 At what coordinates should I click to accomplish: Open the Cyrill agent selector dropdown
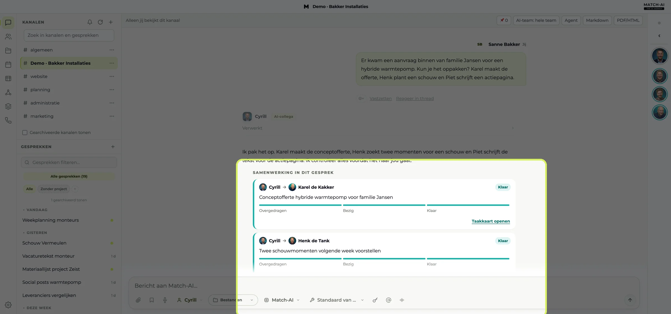190,300
